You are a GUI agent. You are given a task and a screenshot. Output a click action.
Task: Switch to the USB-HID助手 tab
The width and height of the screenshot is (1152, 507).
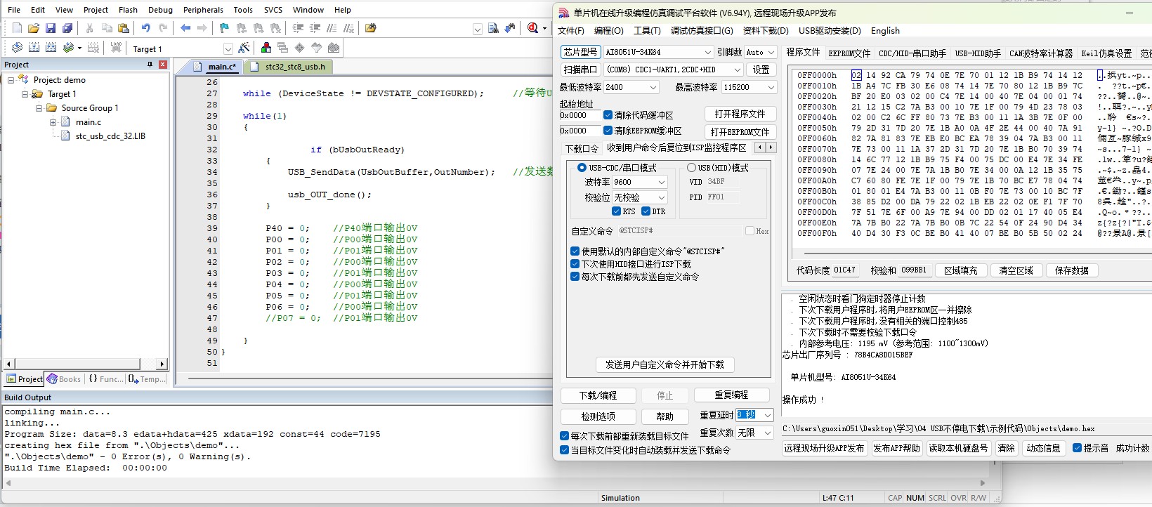pyautogui.click(x=978, y=53)
